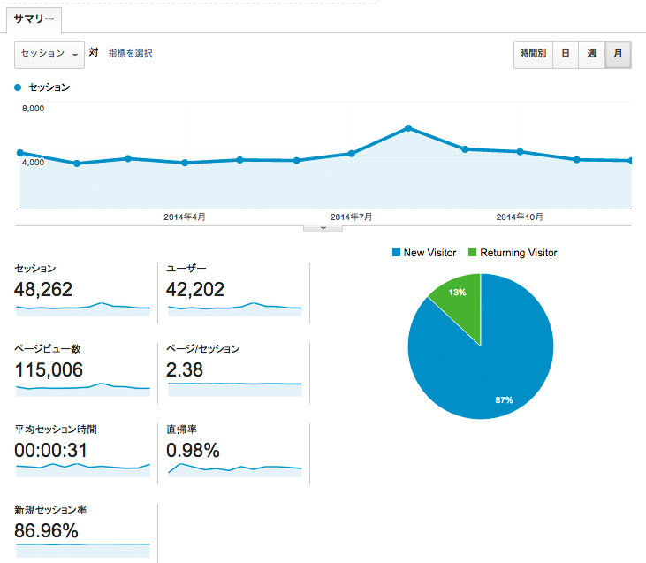Click the 8,000 y-axis label
This screenshot has height=563, width=646.
tap(33, 109)
